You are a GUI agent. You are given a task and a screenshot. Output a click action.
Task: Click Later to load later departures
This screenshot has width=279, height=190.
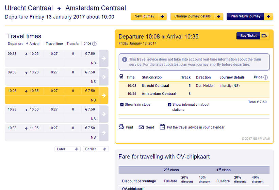[x=67, y=149]
